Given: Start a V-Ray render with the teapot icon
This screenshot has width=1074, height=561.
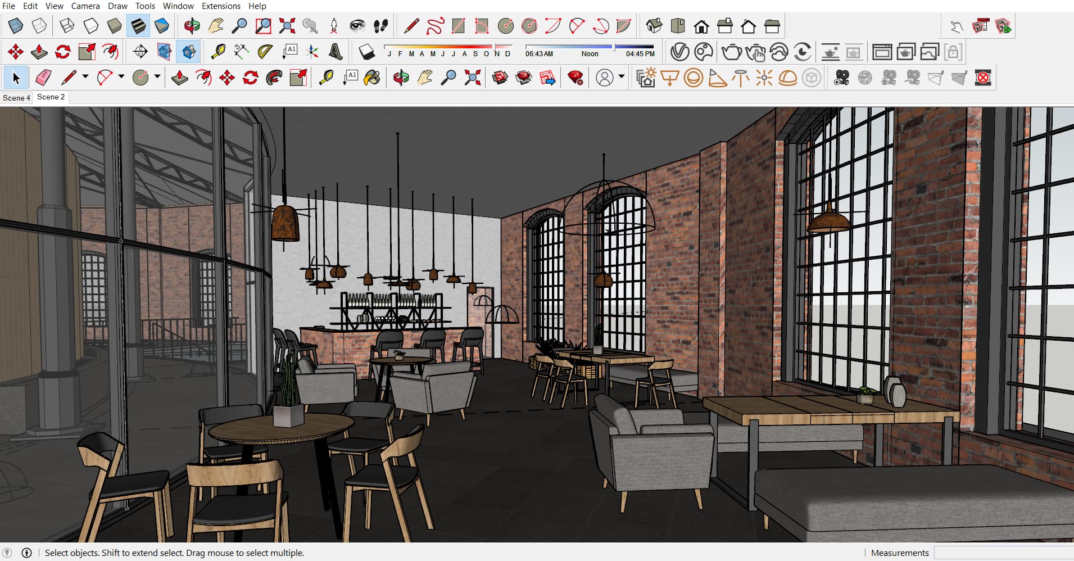Looking at the screenshot, I should click(731, 52).
